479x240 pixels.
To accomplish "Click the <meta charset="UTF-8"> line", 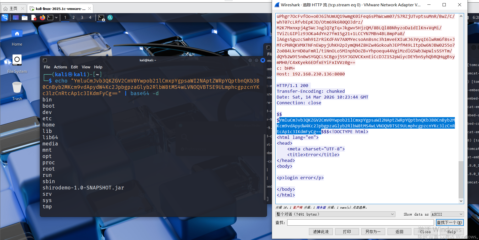I will (316, 149).
